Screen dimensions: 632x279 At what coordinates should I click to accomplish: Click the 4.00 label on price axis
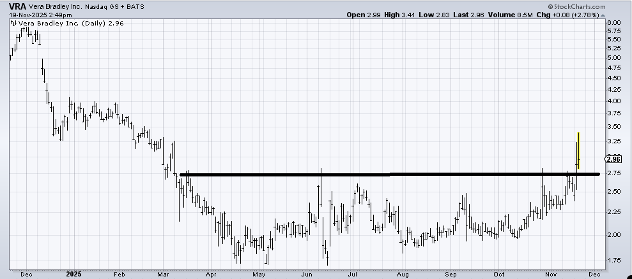tap(613, 101)
